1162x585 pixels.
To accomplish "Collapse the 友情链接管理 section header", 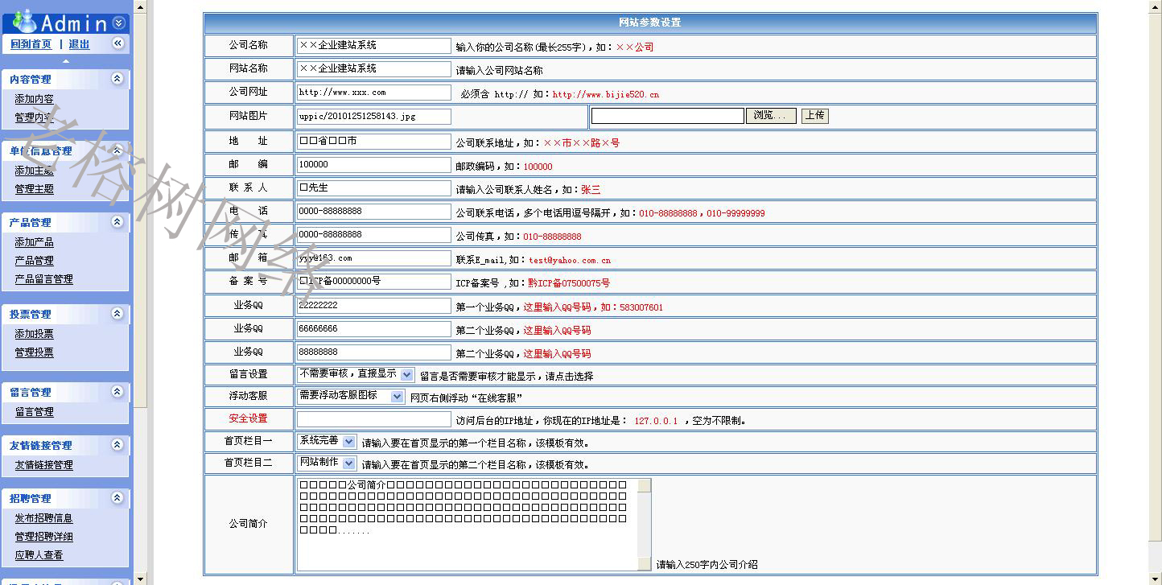I will tap(117, 444).
